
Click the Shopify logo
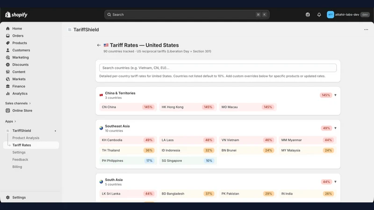16,14
